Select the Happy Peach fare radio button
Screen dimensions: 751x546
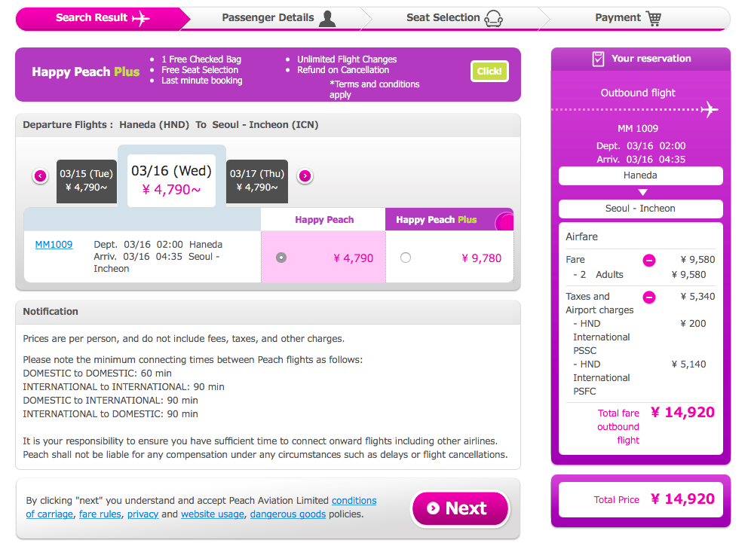tap(281, 258)
